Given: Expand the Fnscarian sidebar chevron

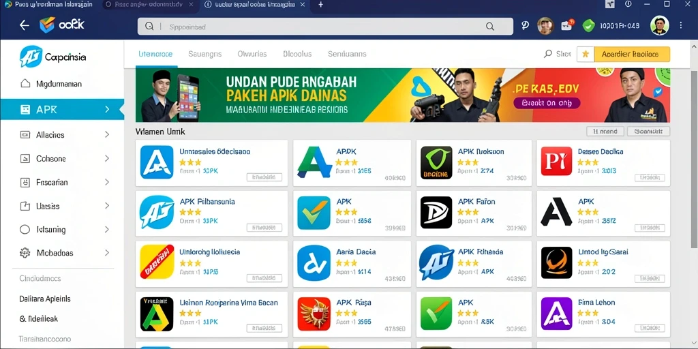Looking at the screenshot, I should (107, 182).
